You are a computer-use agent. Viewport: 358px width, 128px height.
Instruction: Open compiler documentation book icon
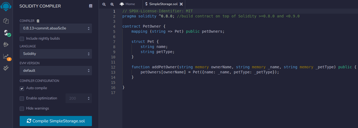[x=91, y=6]
